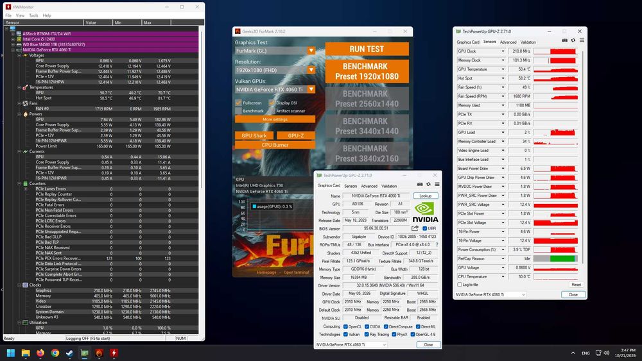Click refresh icon in the GPU-Z Sensors window
This screenshot has width=642, height=361.
click(573, 40)
